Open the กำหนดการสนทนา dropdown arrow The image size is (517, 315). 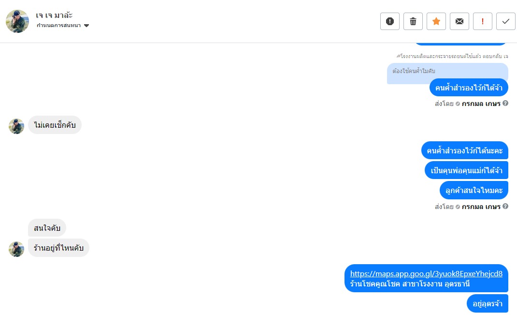pos(86,26)
